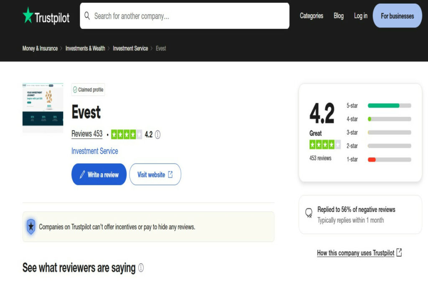This screenshot has width=428, height=285.
Task: Click the 'Typically replies within 1 month' text
Action: [351, 220]
